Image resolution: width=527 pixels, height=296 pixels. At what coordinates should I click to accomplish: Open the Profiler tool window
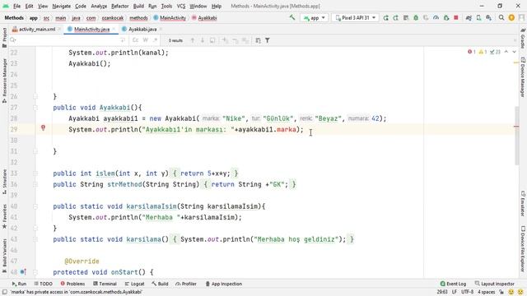tap(186, 284)
